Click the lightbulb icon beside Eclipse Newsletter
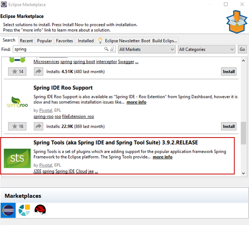Screen dimensions: 249x225 point(100,40)
